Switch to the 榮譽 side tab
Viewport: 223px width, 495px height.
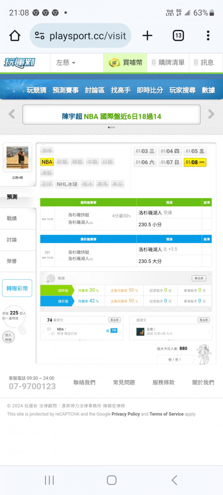(x=18, y=261)
